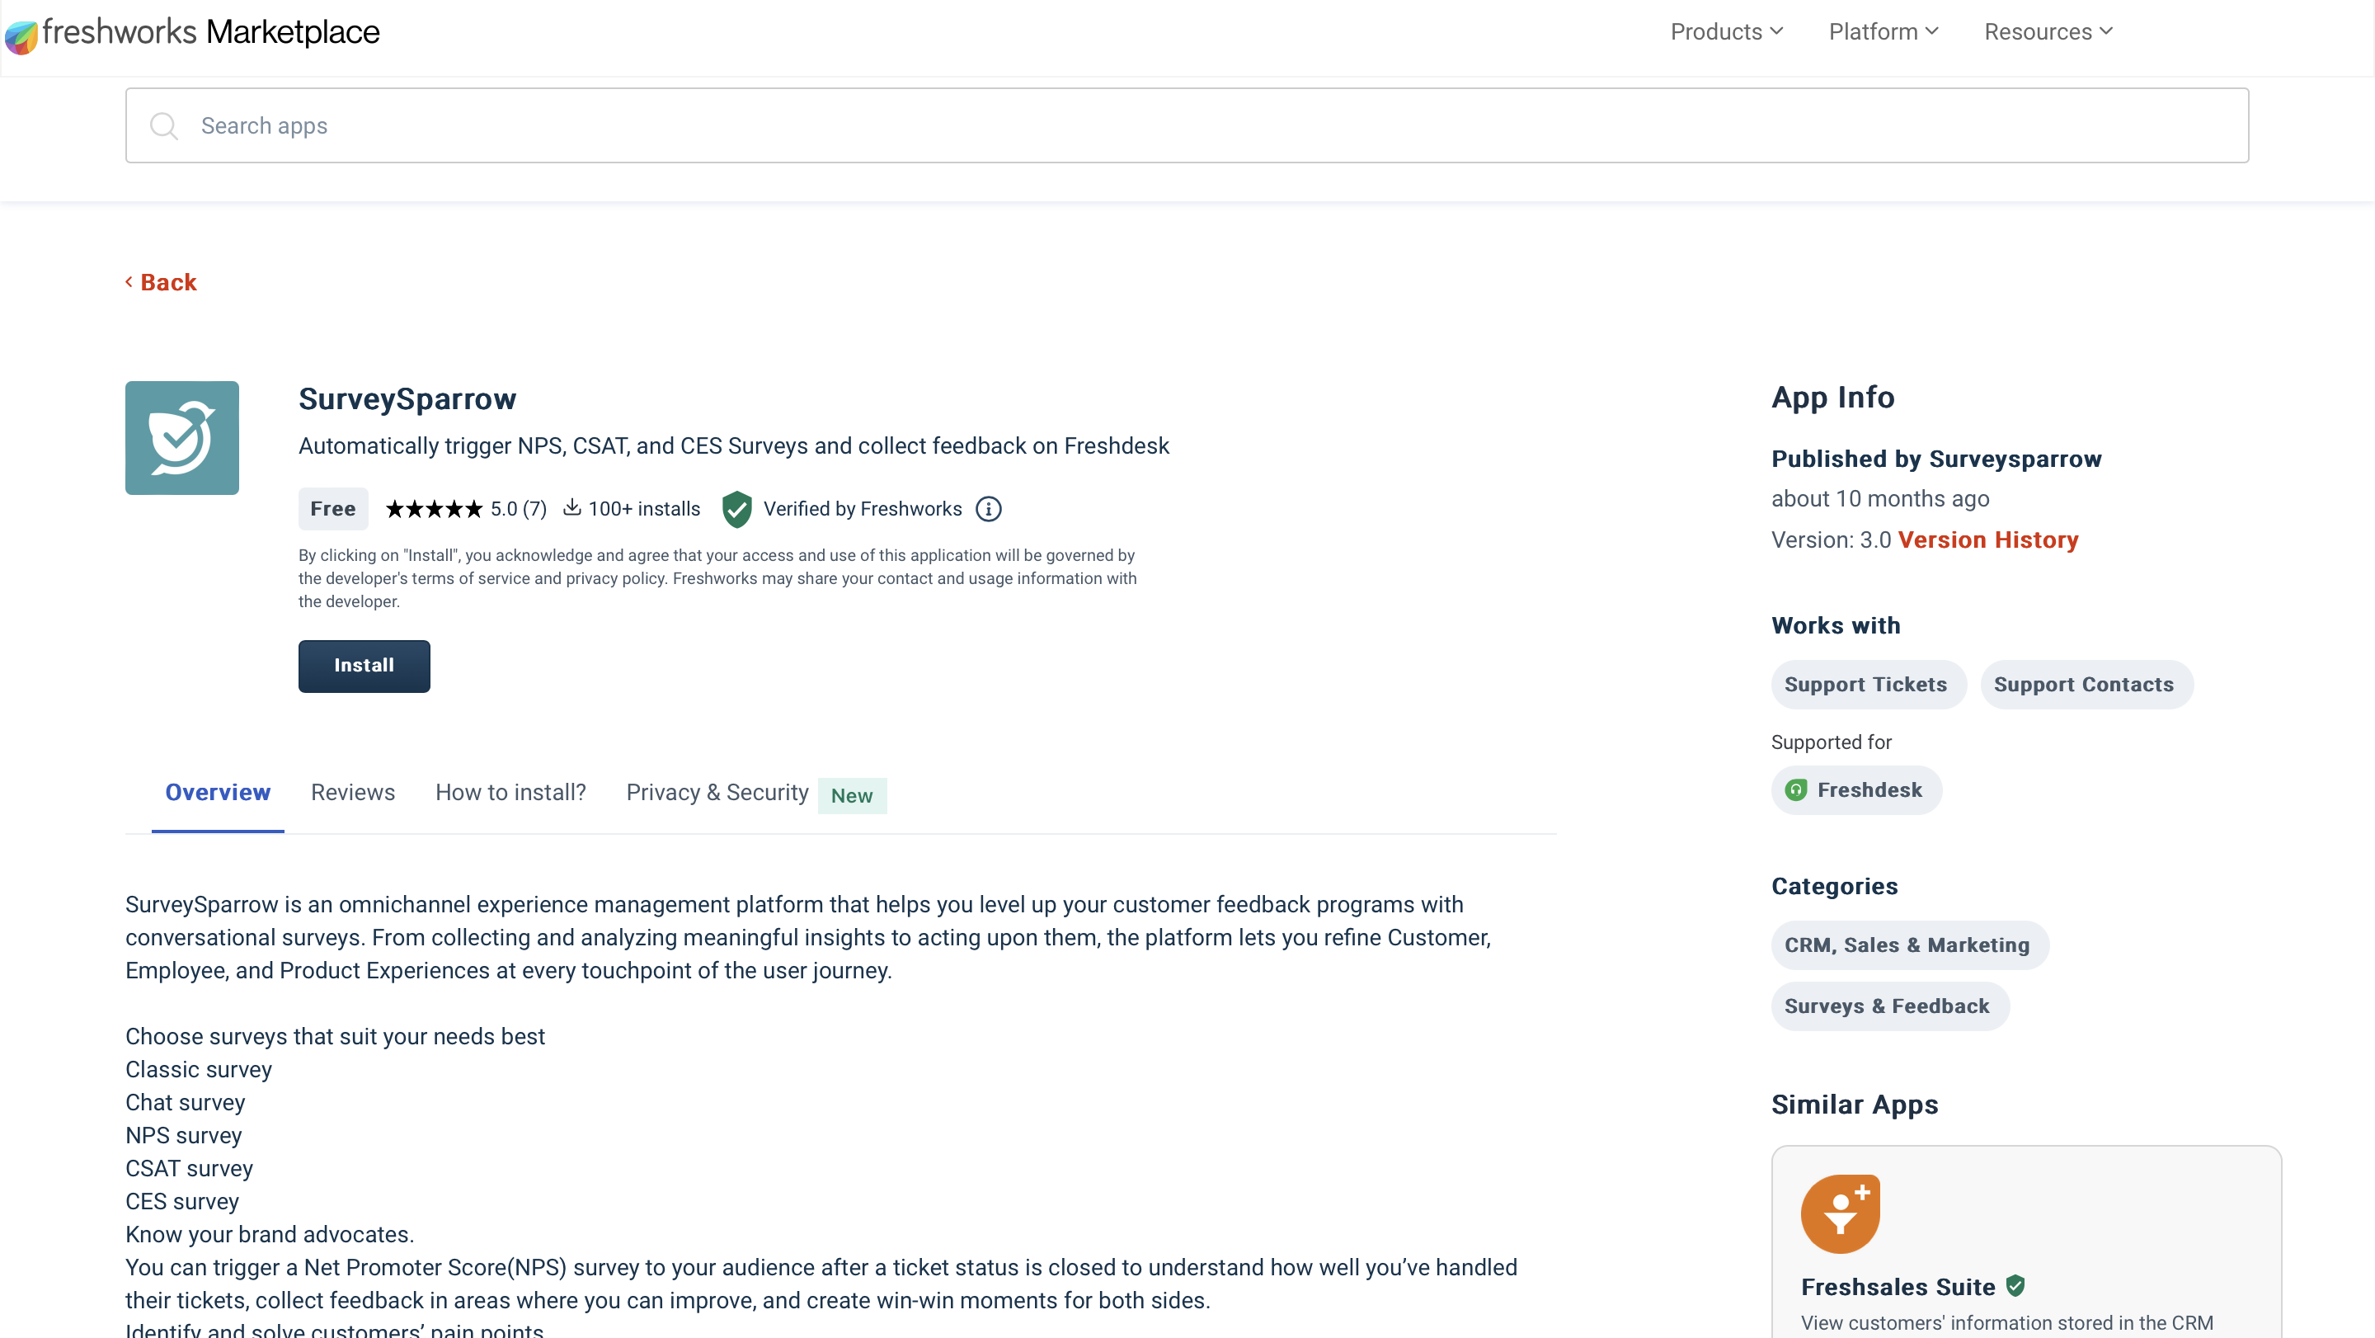Switch to the Reviews tab
This screenshot has width=2375, height=1338.
352,792
